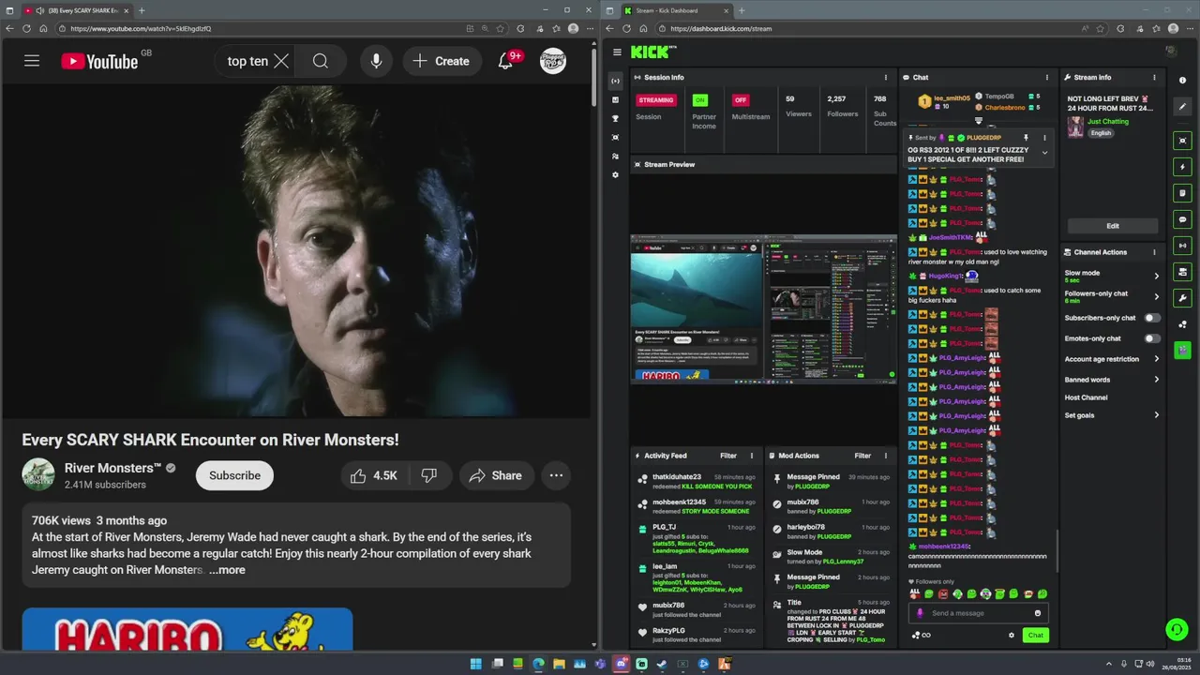Click the info icon in Kick right rail

click(1183, 81)
